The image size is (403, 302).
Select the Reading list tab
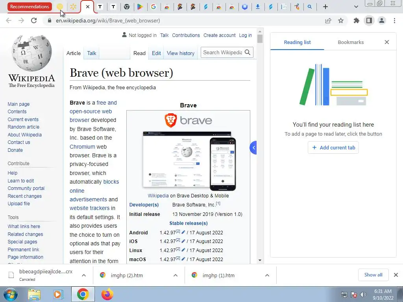point(297,42)
